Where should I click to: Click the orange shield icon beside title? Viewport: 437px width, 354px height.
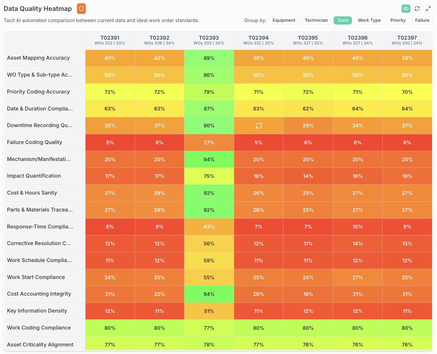(81, 9)
